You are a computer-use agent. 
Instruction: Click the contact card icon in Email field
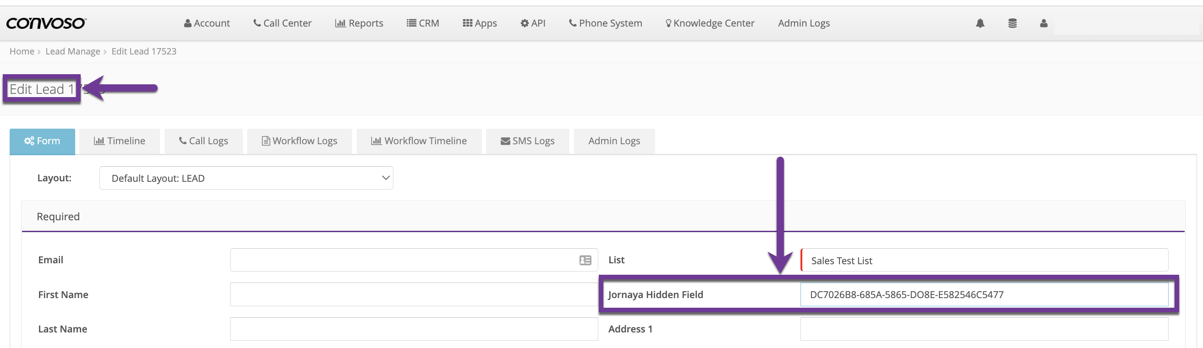tap(585, 260)
